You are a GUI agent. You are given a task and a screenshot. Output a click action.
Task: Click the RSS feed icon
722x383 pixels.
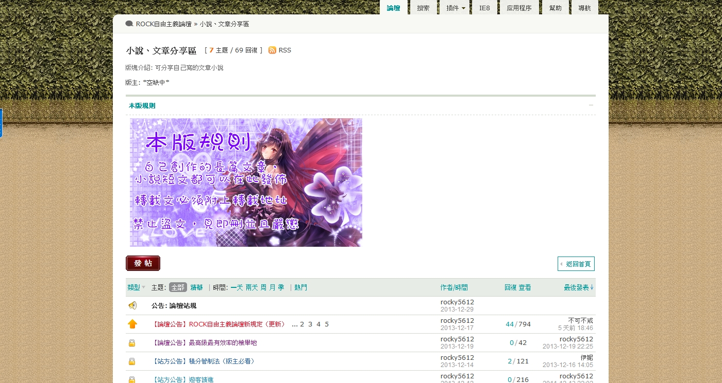pyautogui.click(x=272, y=50)
